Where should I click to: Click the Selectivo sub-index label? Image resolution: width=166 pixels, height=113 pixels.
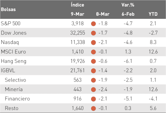[15, 80]
